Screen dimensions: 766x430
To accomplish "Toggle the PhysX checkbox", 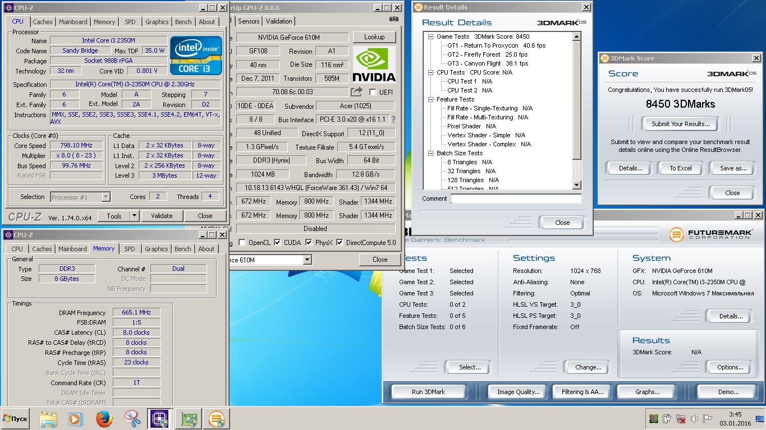I will point(309,243).
